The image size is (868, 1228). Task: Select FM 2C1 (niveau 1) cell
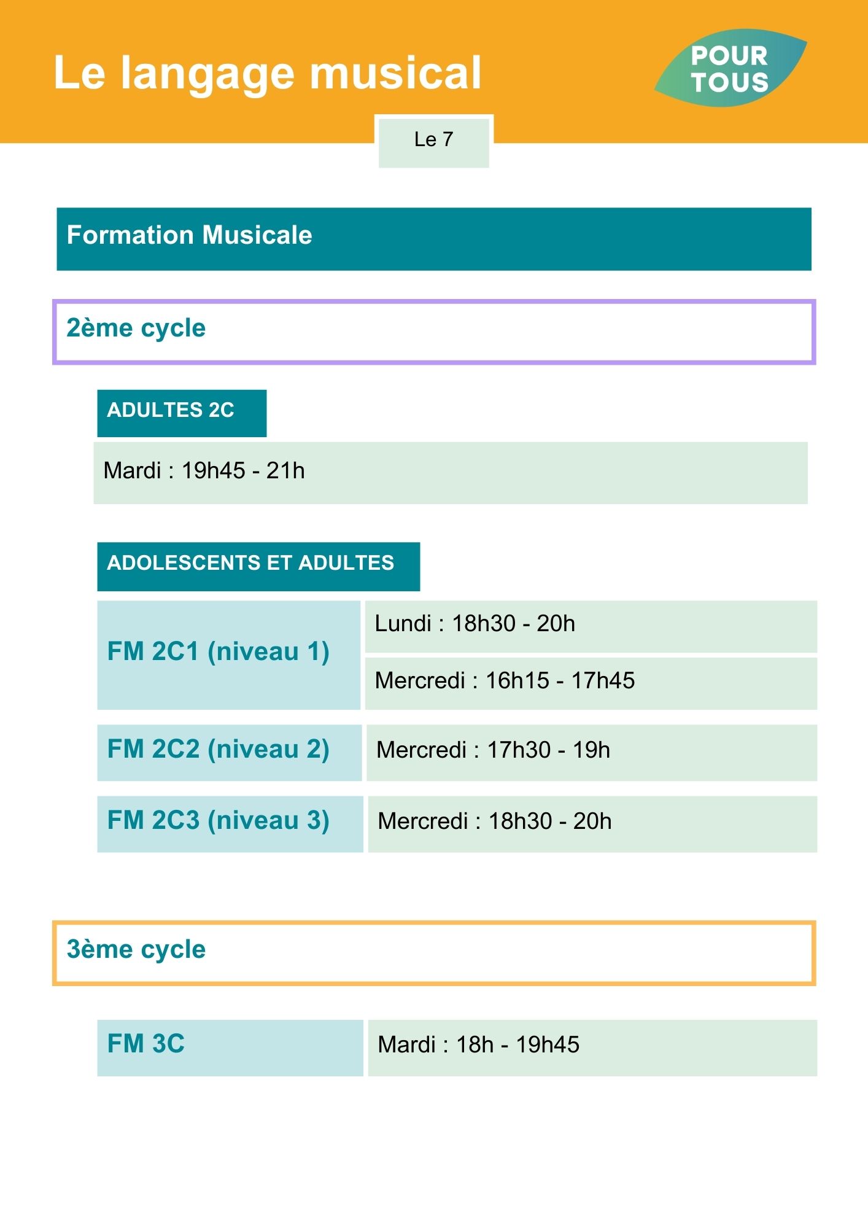(x=229, y=655)
